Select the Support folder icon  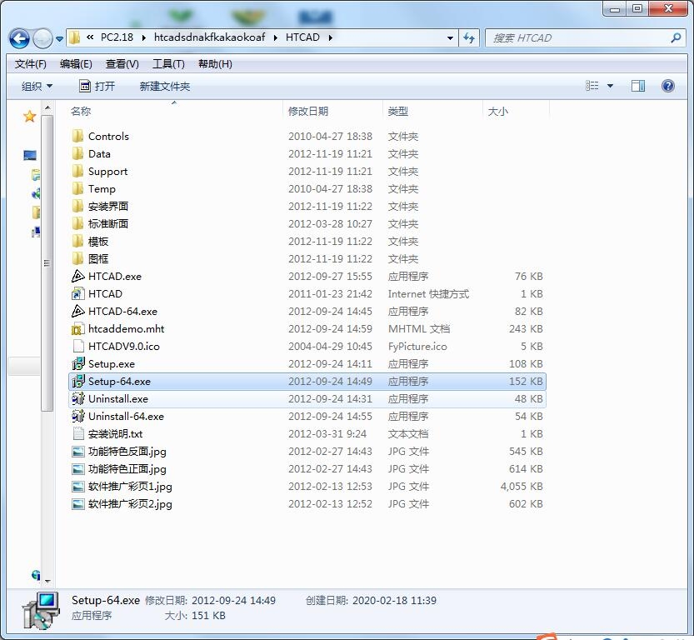pos(77,171)
